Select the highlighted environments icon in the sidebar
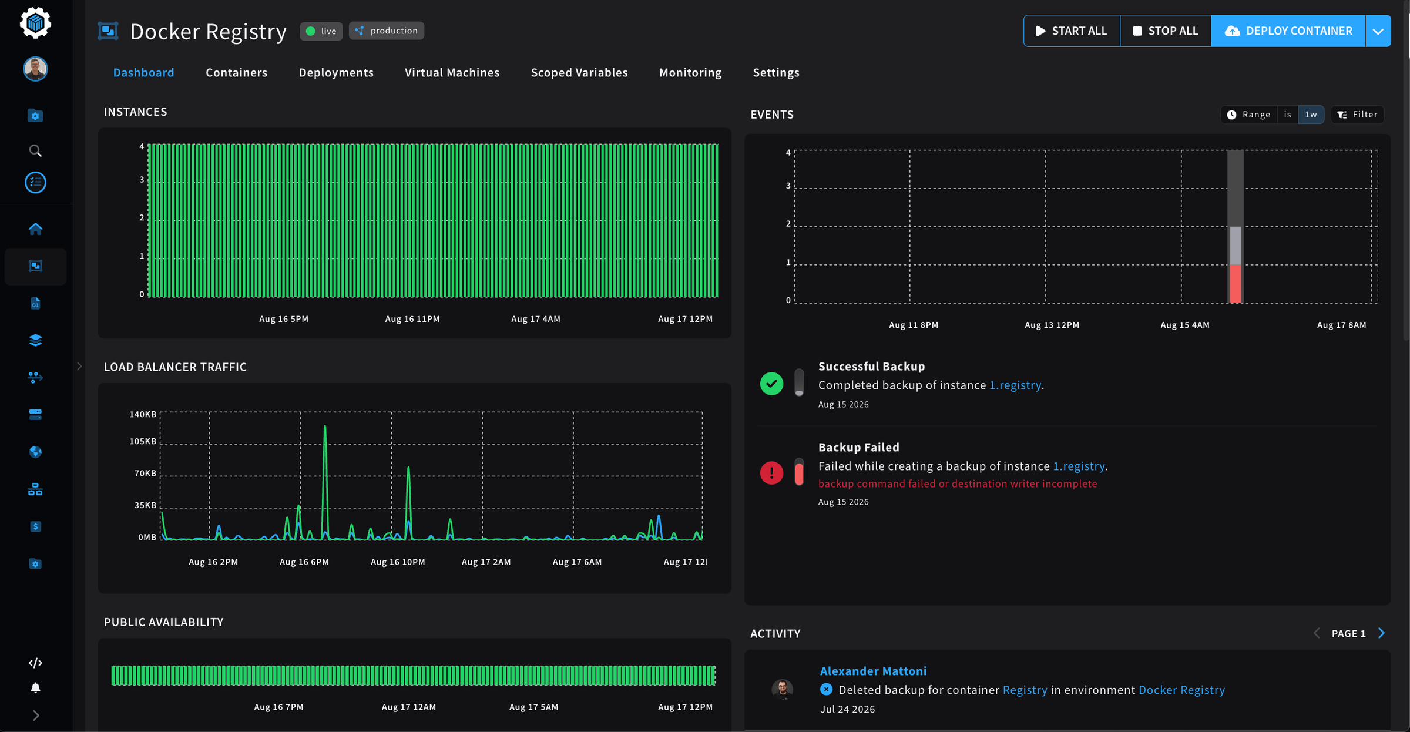This screenshot has width=1410, height=732. click(x=35, y=266)
